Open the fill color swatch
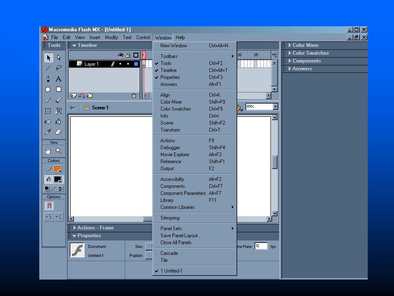 [x=57, y=179]
